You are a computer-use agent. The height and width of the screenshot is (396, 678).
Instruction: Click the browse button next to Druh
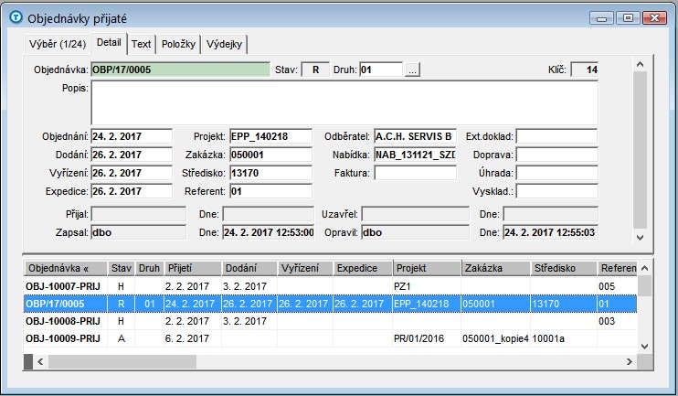[412, 70]
